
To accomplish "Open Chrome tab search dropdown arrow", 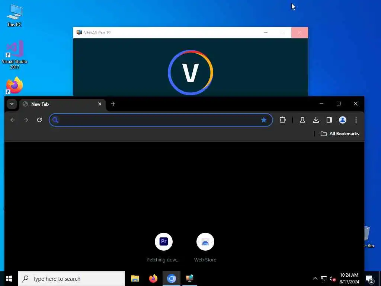I will tap(12, 104).
